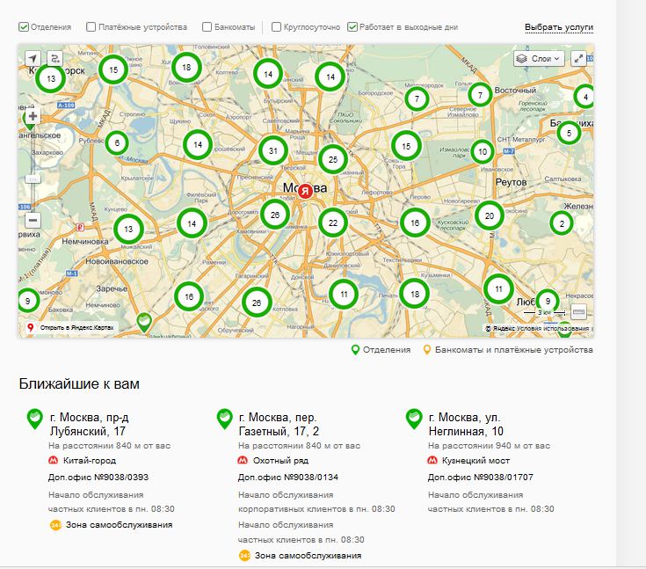This screenshot has height=569, width=646.
Task: Click the Отделения legend pin
Action: click(x=355, y=350)
